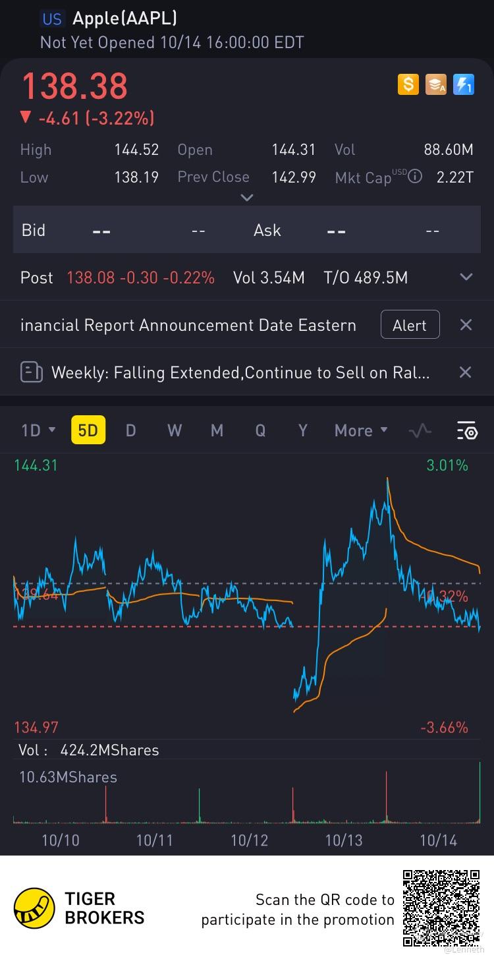494x961 pixels.
Task: Tap the Prev Close value 142.99
Action: pyautogui.click(x=294, y=177)
